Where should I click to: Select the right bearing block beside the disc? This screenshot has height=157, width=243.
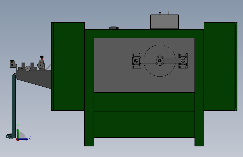(183, 61)
